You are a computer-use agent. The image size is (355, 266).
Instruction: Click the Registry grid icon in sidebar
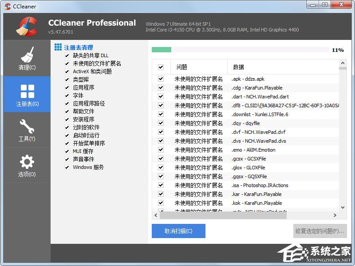[x=27, y=89]
